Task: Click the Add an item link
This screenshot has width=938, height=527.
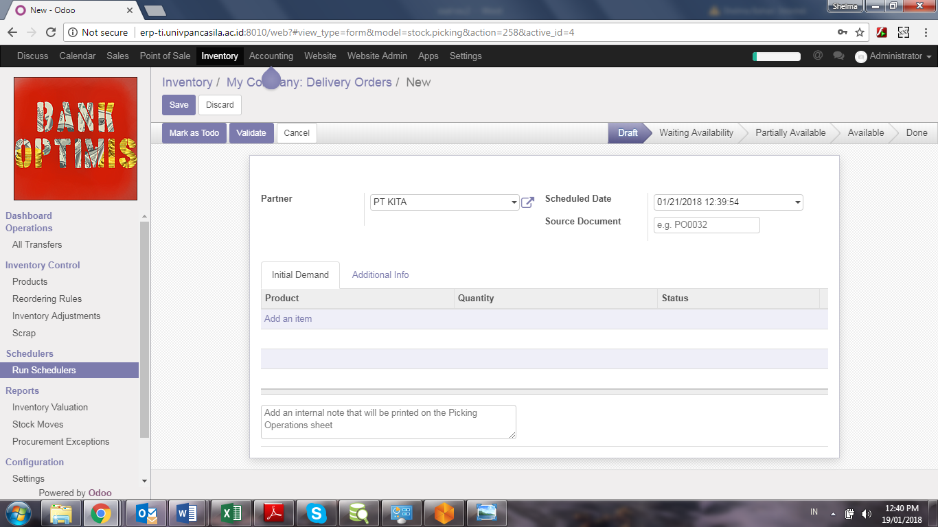Action: [x=288, y=319]
